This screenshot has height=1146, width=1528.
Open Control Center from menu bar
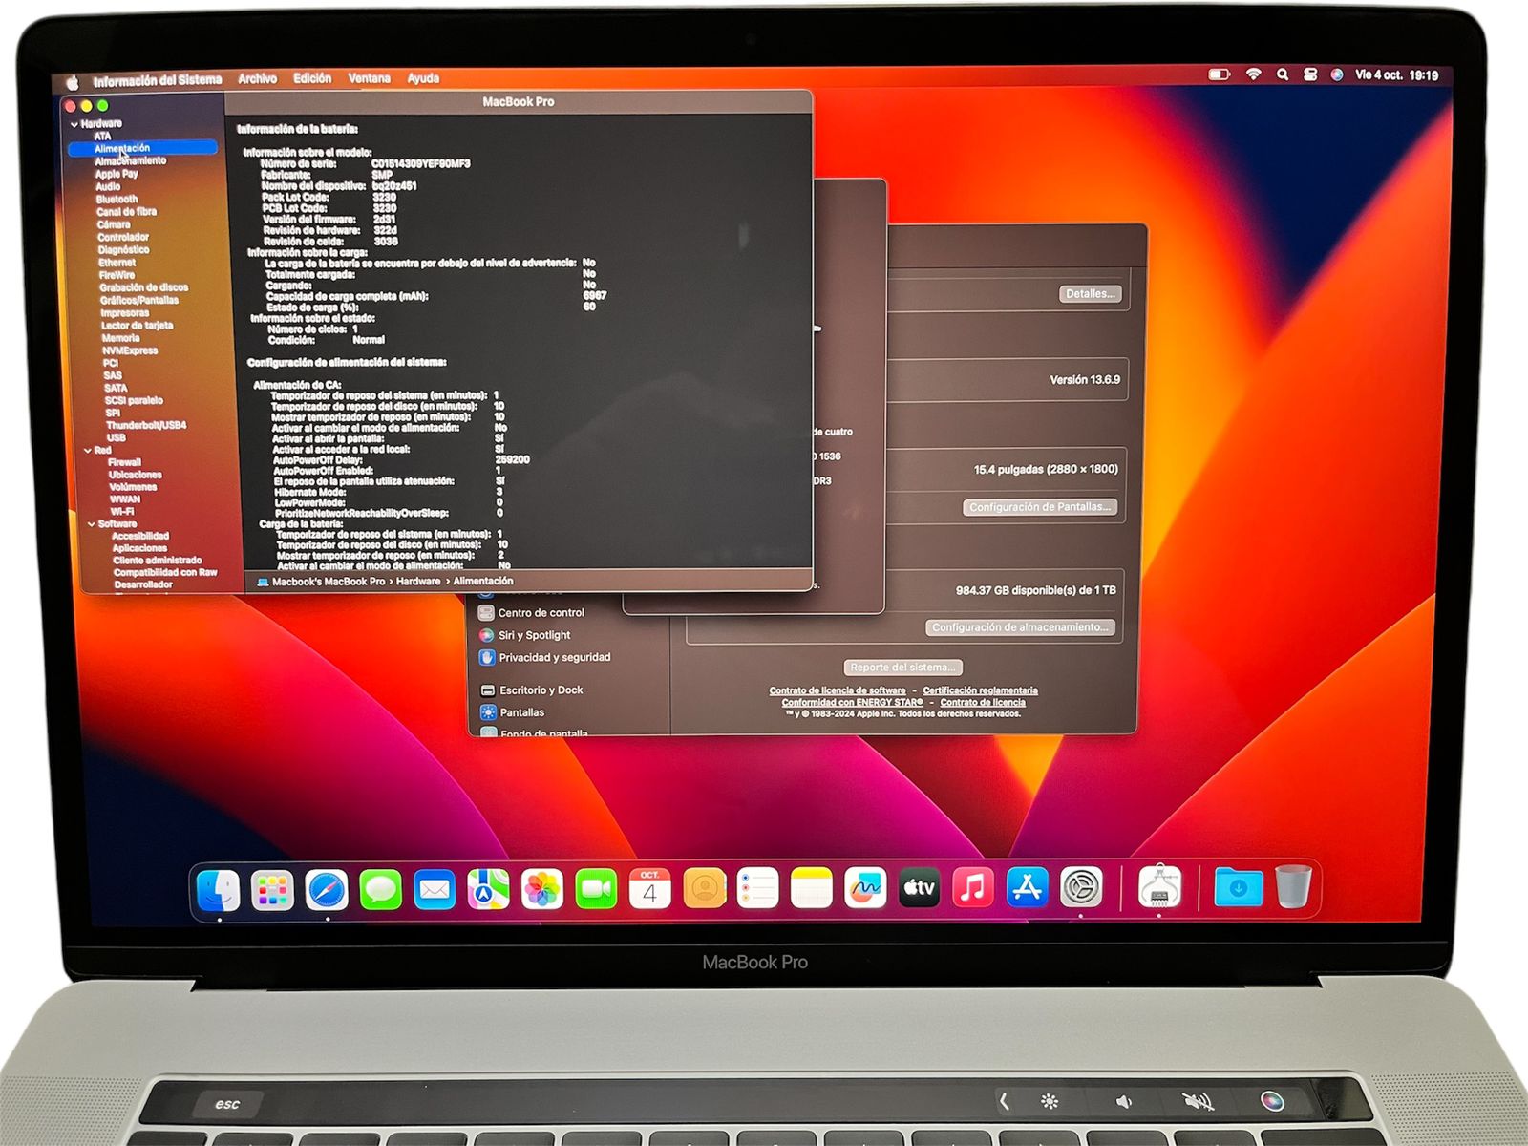[1310, 74]
